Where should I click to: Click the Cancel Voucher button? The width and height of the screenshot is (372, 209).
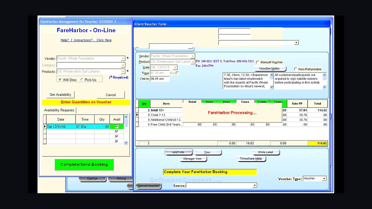pyautogui.click(x=148, y=186)
